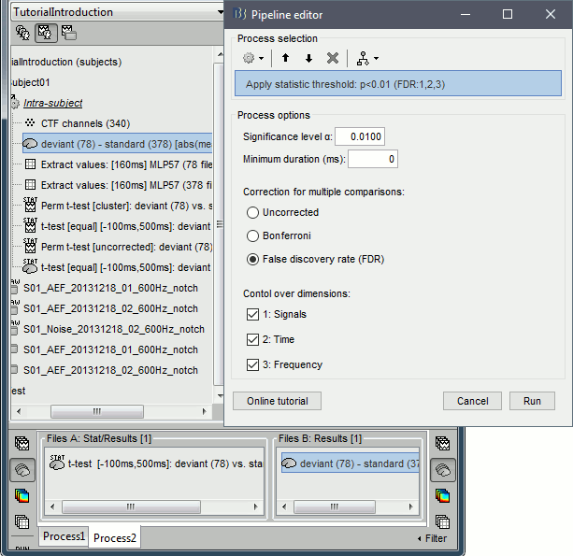The height and width of the screenshot is (556, 573).
Task: Open the load/save pipeline dropdown
Action: [x=368, y=58]
